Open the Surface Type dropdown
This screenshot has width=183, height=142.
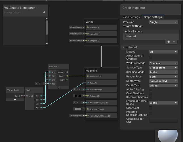(x=163, y=68)
